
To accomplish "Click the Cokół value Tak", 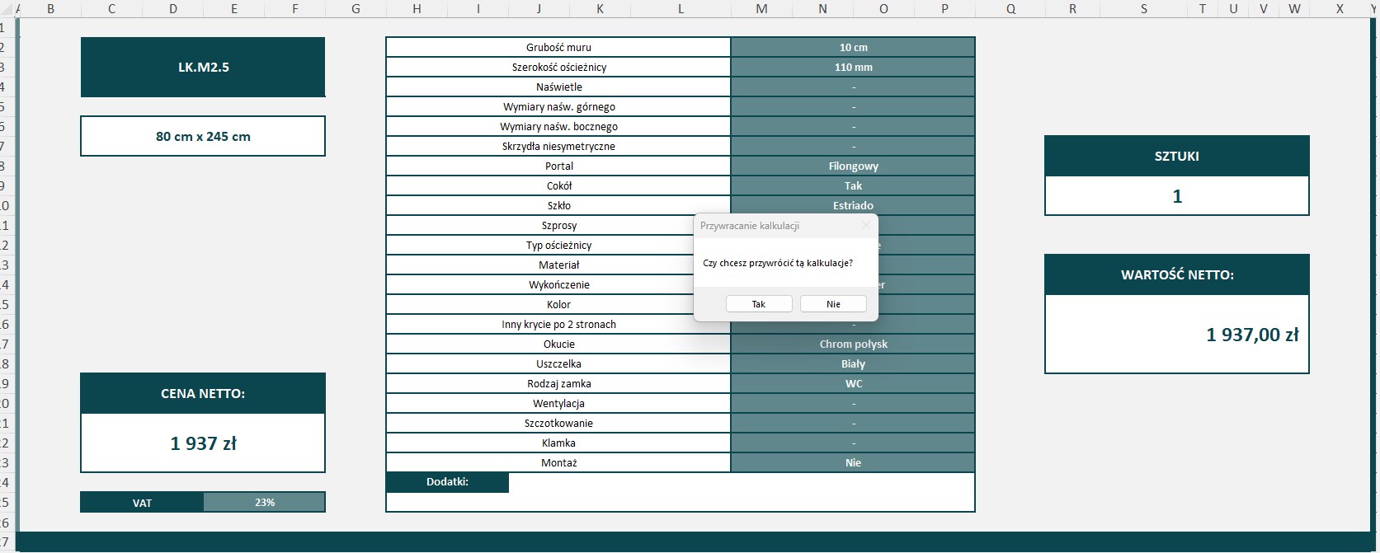I will [x=853, y=185].
